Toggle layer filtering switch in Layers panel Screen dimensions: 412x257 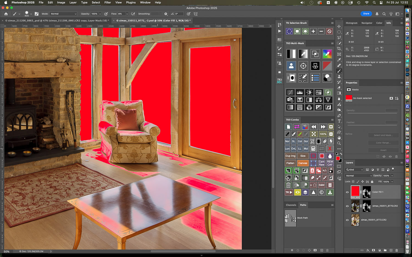tap(393, 169)
